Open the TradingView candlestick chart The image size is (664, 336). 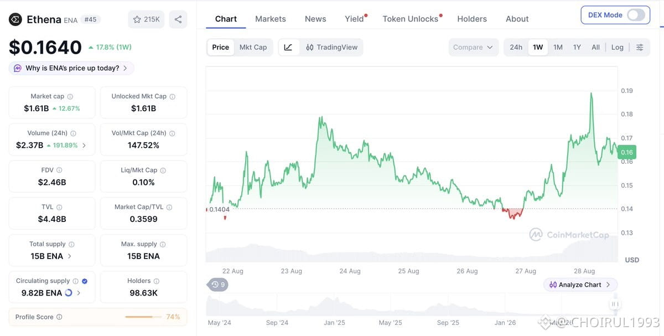(331, 47)
